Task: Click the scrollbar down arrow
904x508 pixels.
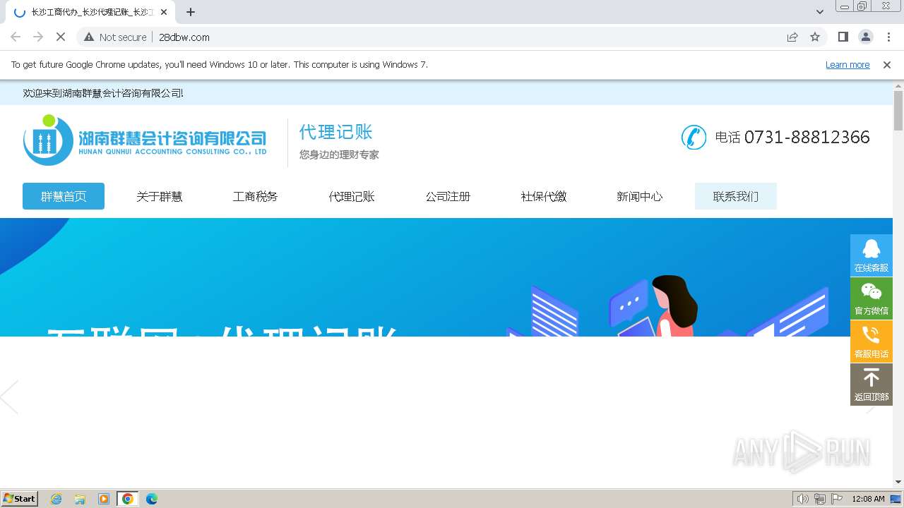Action: (898, 482)
